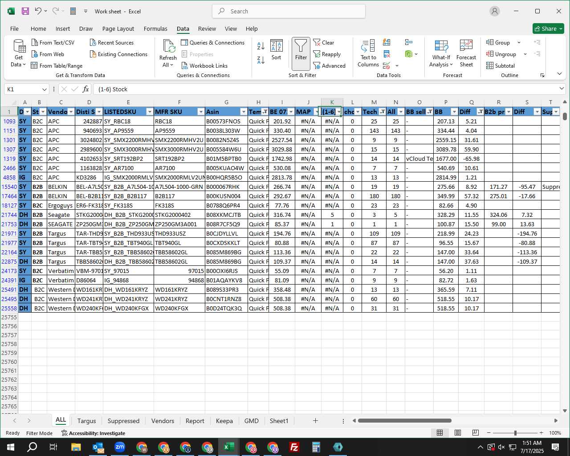The image size is (570, 456).
Task: Switch to Page Layout view in status bar
Action: point(457,433)
